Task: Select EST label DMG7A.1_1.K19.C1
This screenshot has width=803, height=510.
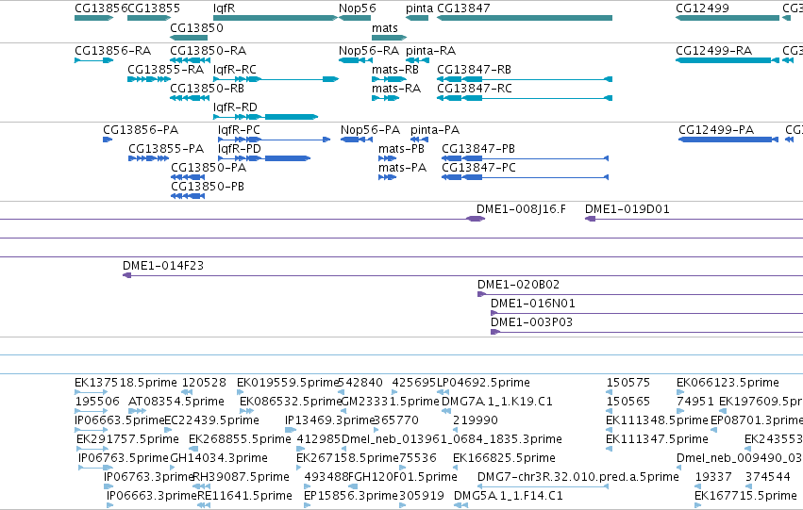Action: point(497,403)
